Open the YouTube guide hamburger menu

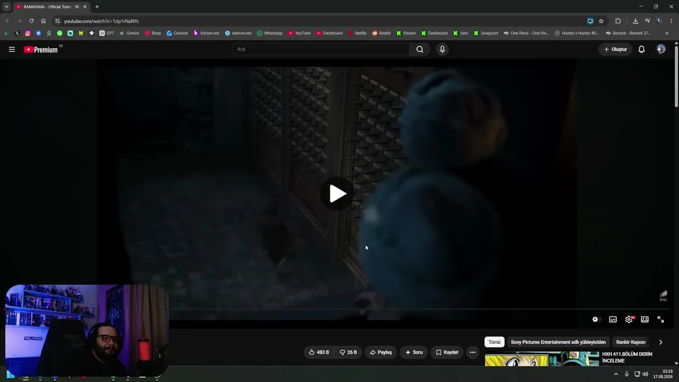point(12,49)
